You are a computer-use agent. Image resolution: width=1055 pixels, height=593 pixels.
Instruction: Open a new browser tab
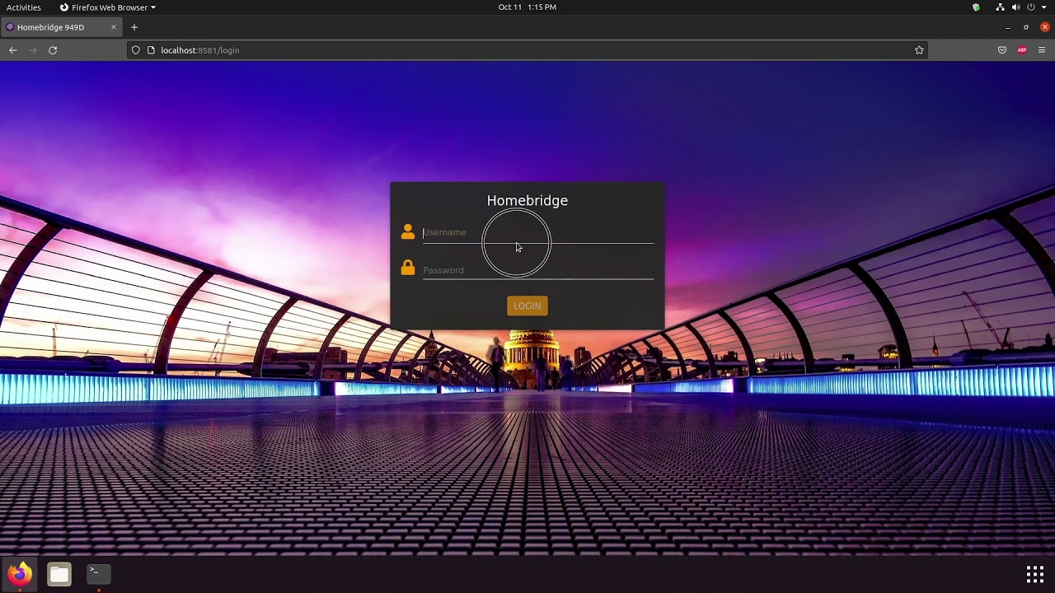coord(134,27)
